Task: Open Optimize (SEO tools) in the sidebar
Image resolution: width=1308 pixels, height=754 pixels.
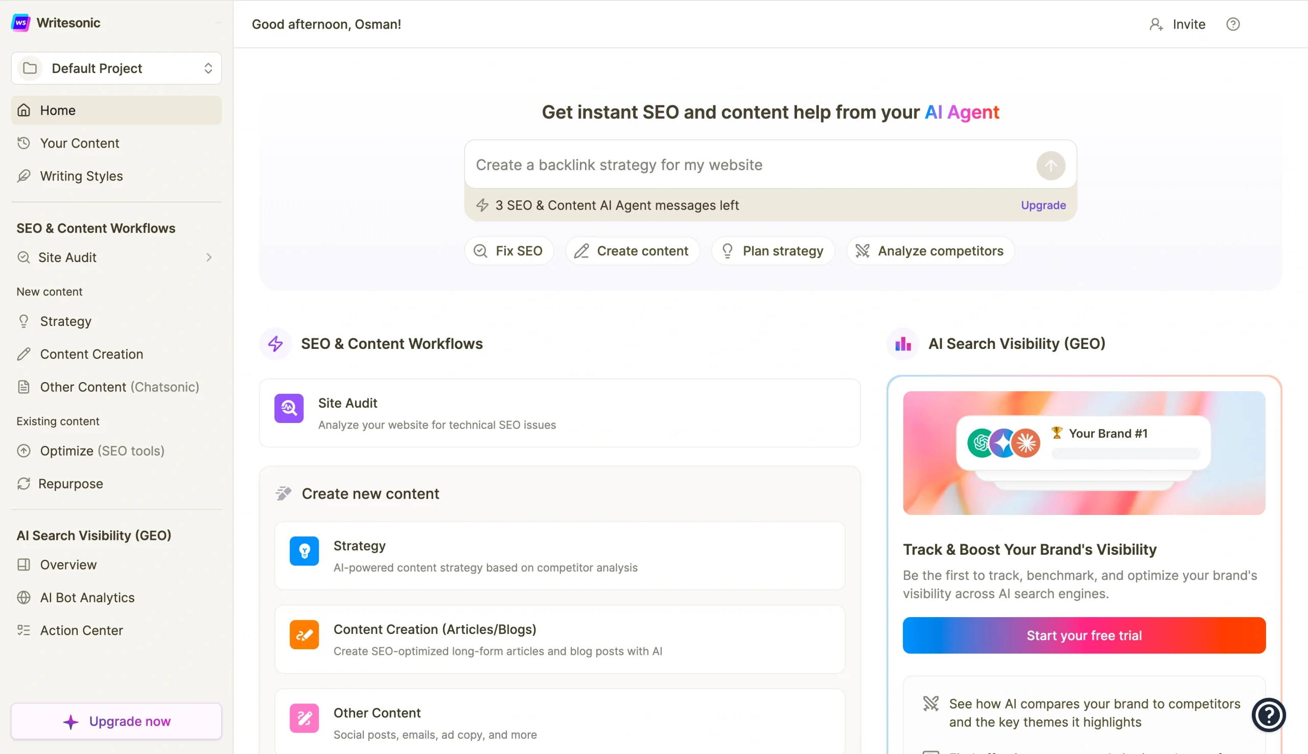Action: (x=116, y=451)
